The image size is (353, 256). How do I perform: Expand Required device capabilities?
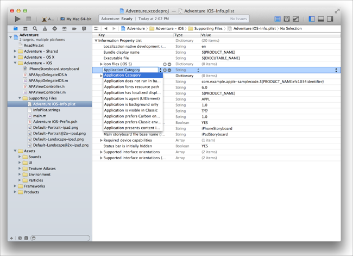pyautogui.click(x=101, y=140)
